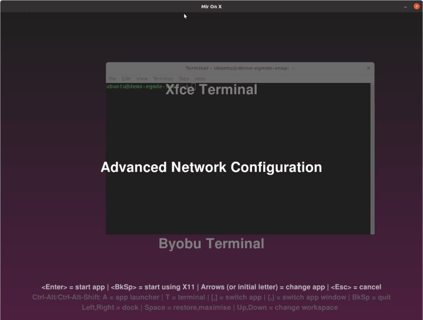Open the Edit menu in Terminal
This screenshot has height=320, width=423.
126,79
